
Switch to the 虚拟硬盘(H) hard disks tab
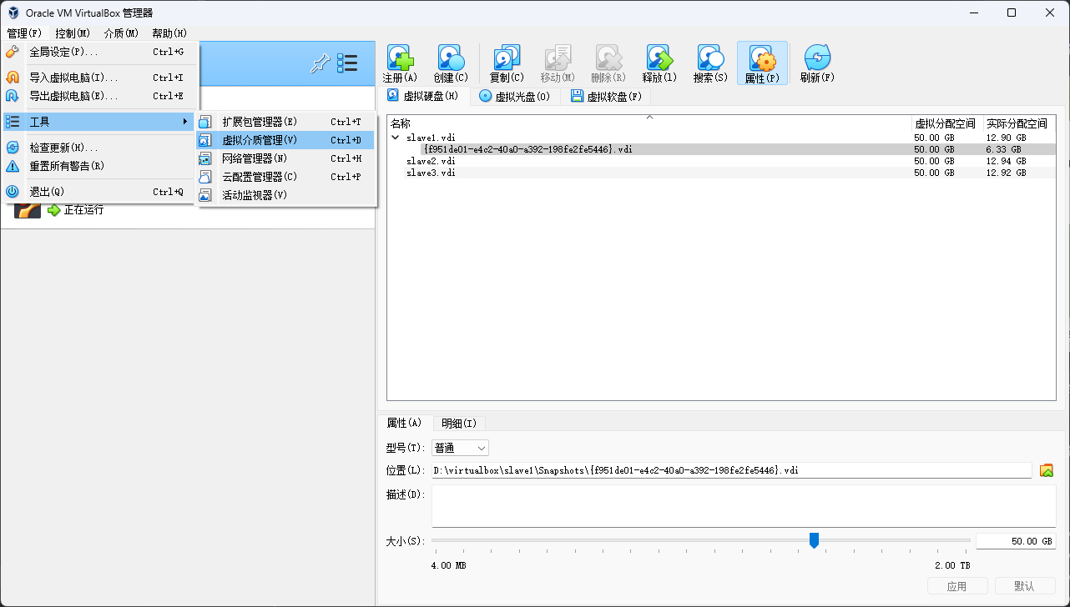pos(424,96)
